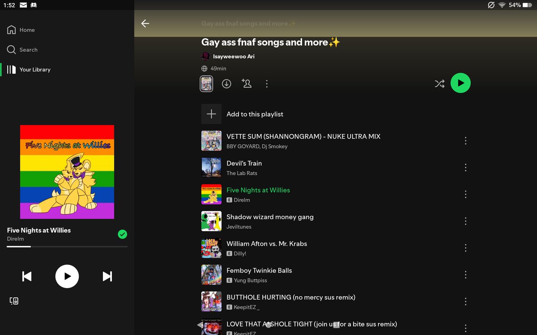The image size is (537, 335).
Task: Skip to next track
Action: [107, 276]
